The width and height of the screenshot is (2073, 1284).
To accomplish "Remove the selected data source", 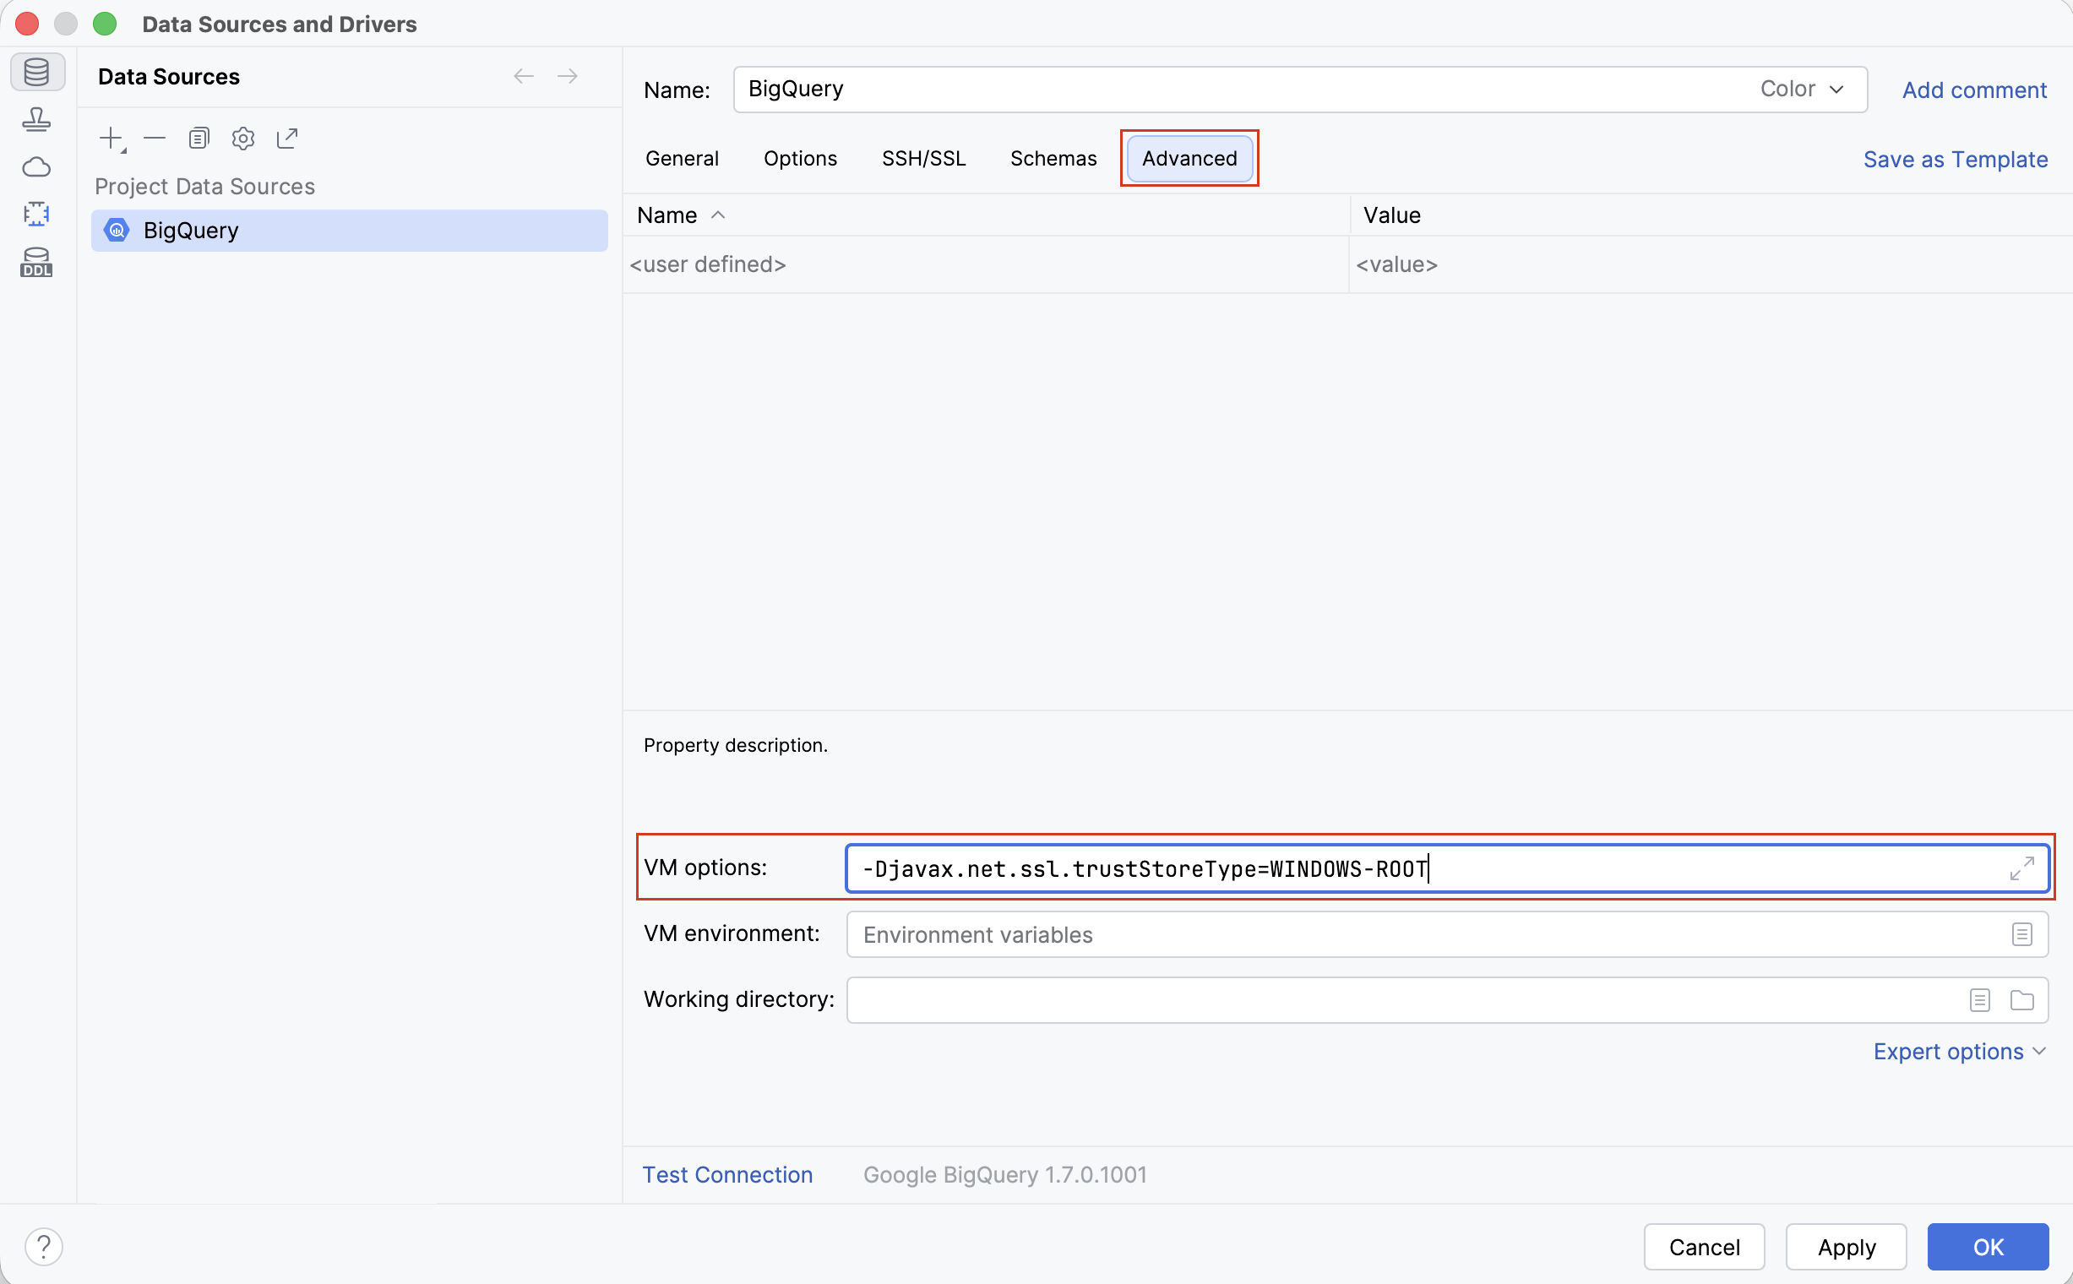I will 155,138.
